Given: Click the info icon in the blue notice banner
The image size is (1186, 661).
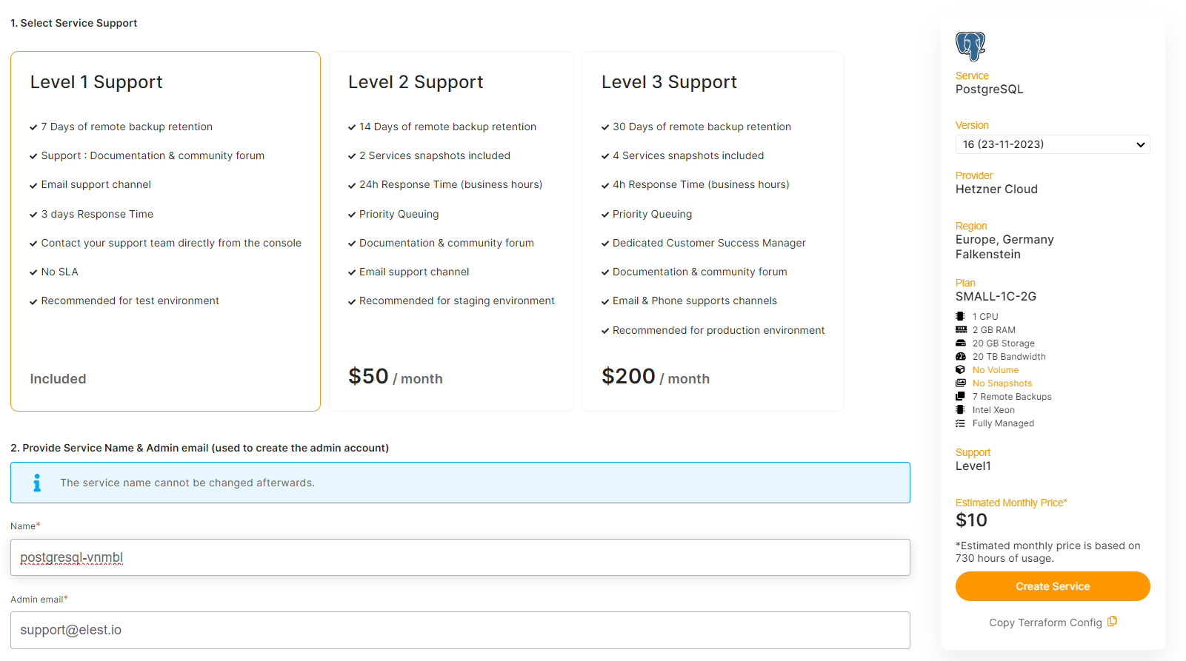Looking at the screenshot, I should [x=36, y=482].
